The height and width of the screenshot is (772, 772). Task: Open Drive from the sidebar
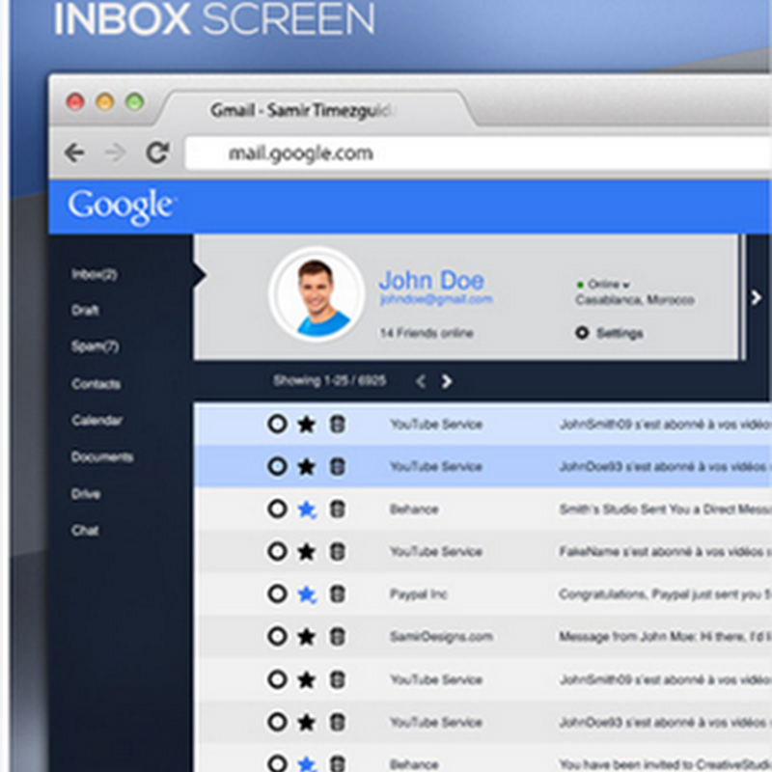(x=86, y=493)
